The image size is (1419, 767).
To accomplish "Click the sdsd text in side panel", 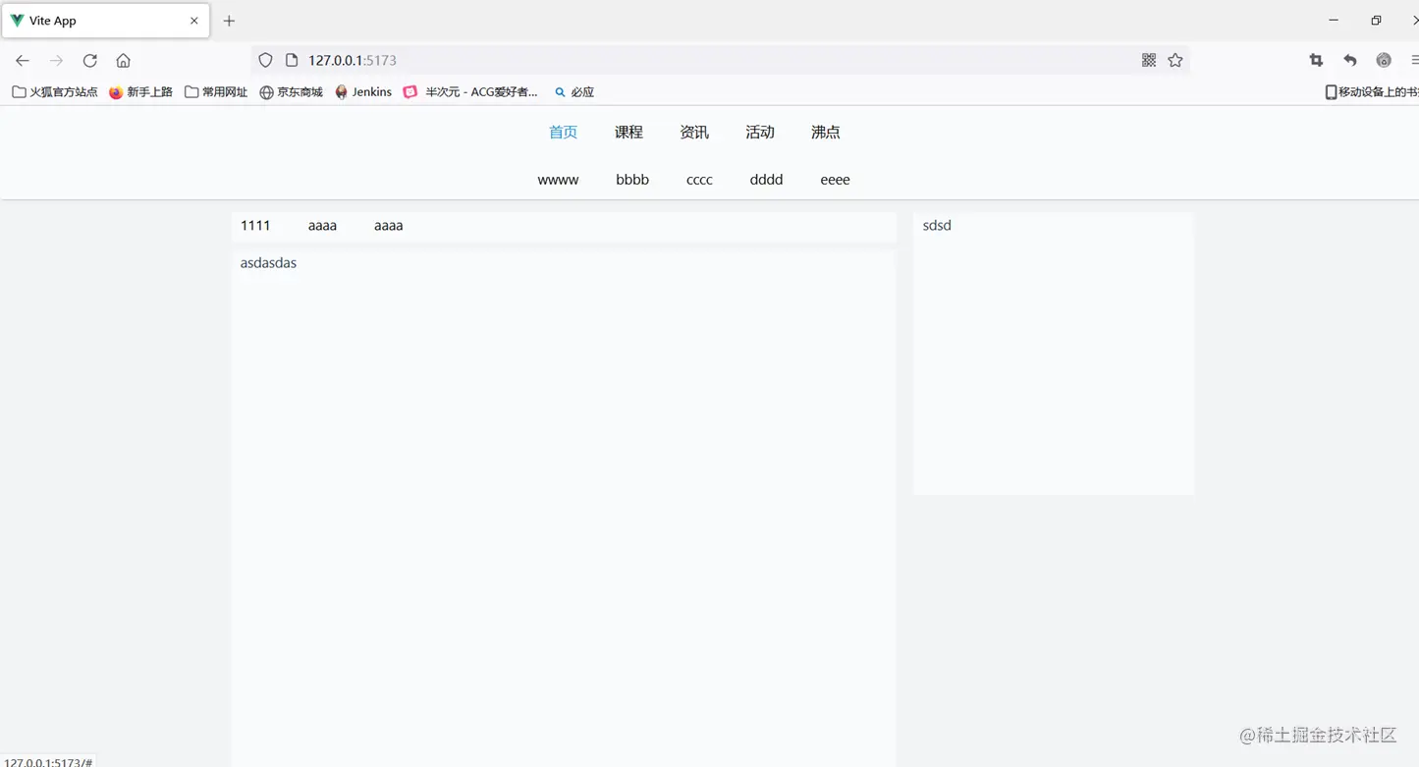I will point(937,226).
